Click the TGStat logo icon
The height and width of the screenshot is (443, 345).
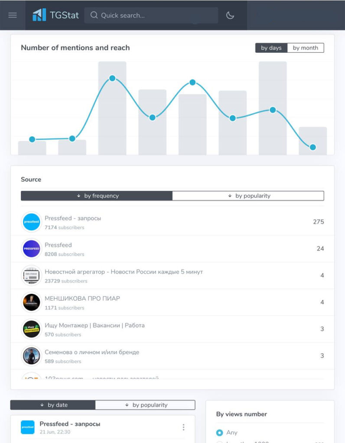(39, 15)
